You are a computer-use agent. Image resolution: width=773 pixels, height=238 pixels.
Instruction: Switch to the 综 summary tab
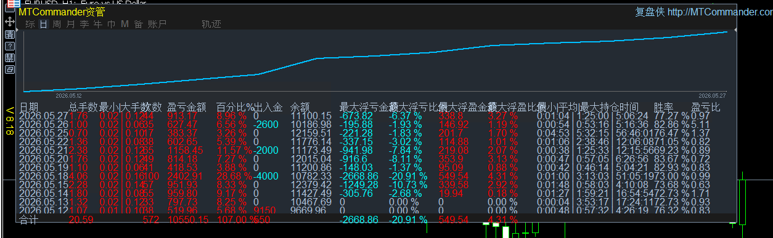click(x=30, y=25)
